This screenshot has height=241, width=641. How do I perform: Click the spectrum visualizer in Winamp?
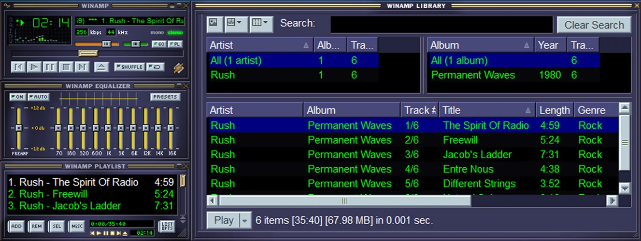click(43, 38)
